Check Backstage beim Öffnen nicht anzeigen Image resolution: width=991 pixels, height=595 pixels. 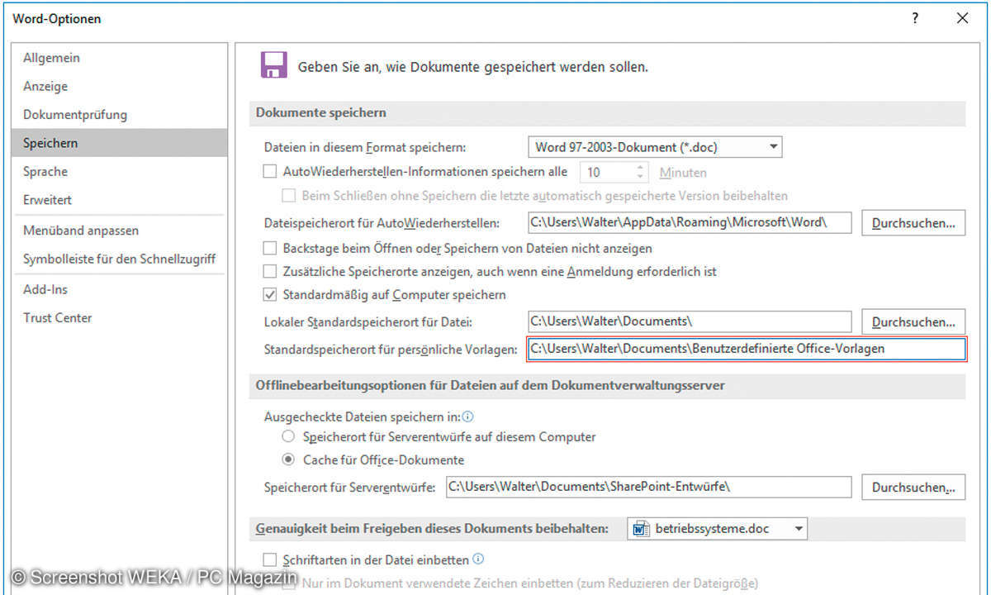[x=269, y=248]
